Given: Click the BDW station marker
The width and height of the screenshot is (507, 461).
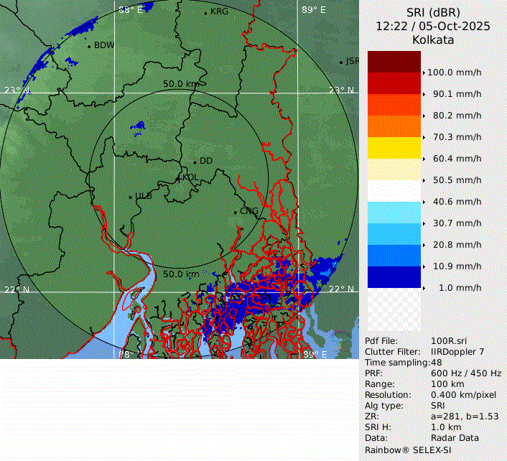Looking at the screenshot, I should pyautogui.click(x=89, y=46).
